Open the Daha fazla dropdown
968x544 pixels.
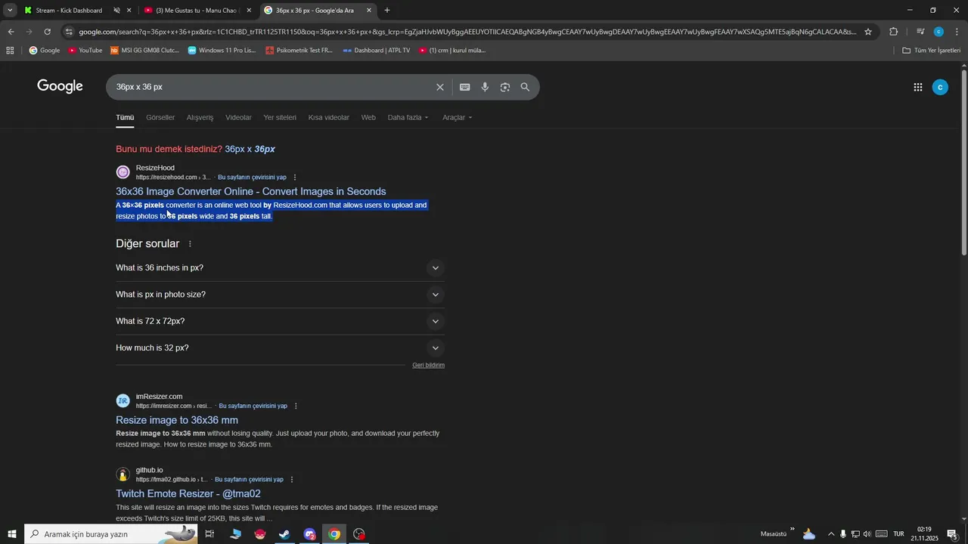408,118
